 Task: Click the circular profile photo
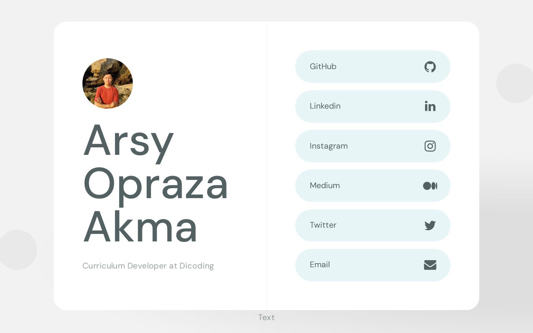tap(107, 83)
